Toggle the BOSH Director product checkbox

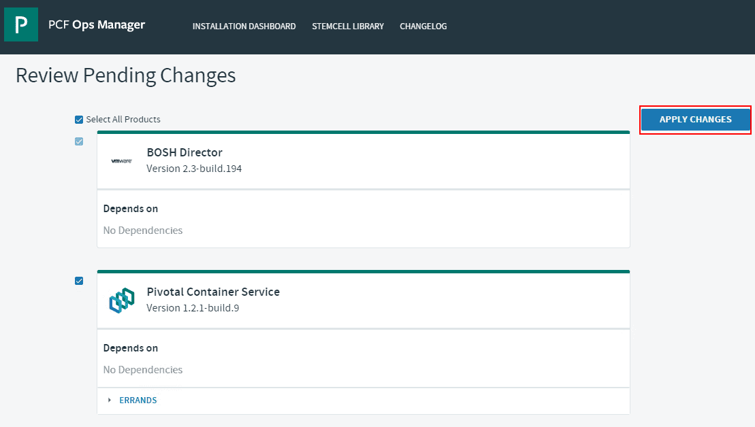[x=79, y=141]
